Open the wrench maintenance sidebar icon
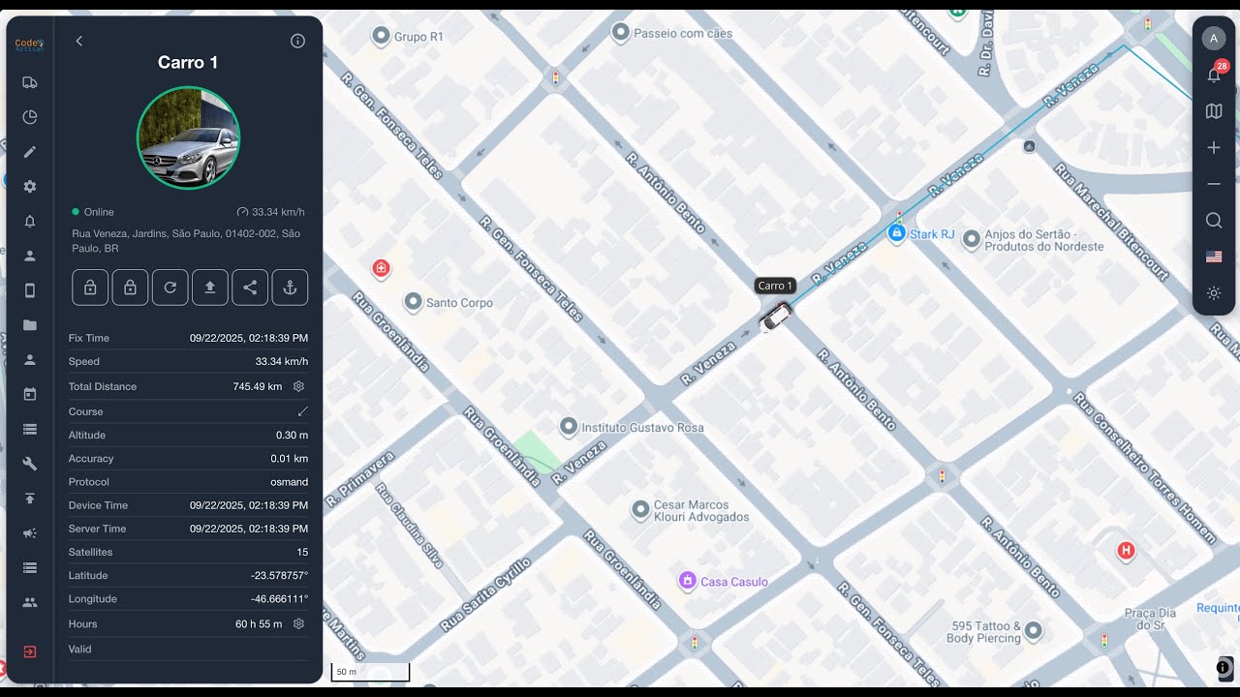The height and width of the screenshot is (697, 1240). pyautogui.click(x=30, y=464)
